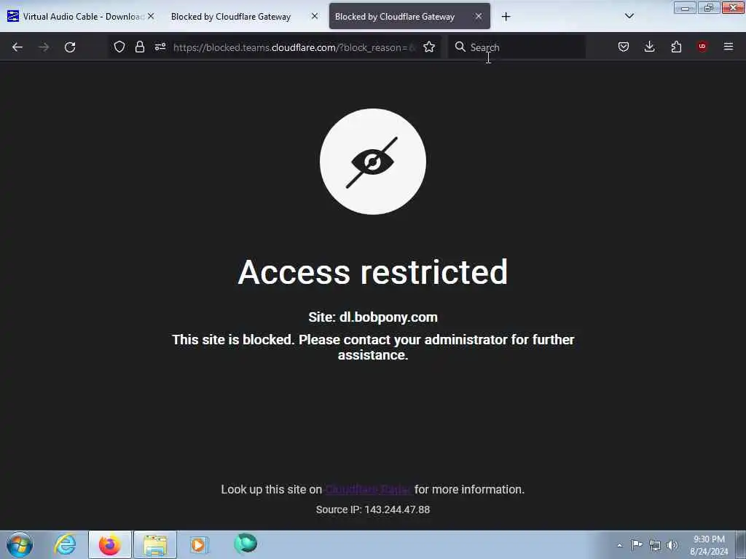Image resolution: width=746 pixels, height=559 pixels.
Task: Open a new tab with plus button
Action: [x=506, y=17]
